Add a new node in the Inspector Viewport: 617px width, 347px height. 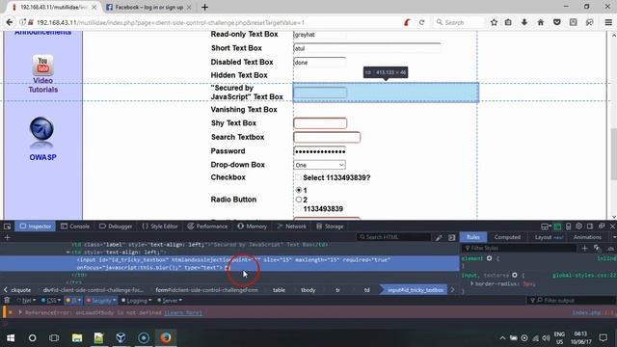tap(7, 237)
